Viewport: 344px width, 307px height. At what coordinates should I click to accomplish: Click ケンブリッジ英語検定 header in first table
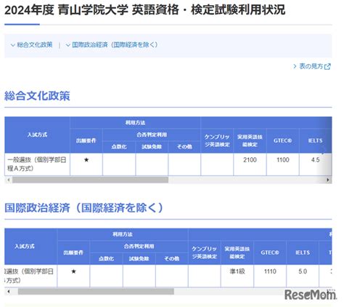[217, 140]
